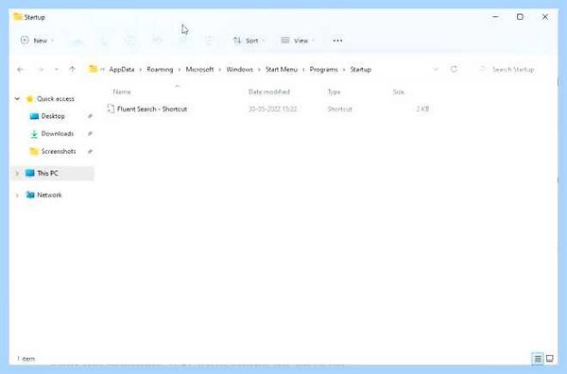The image size is (567, 374).
Task: Open the New item menu
Action: pyautogui.click(x=37, y=41)
